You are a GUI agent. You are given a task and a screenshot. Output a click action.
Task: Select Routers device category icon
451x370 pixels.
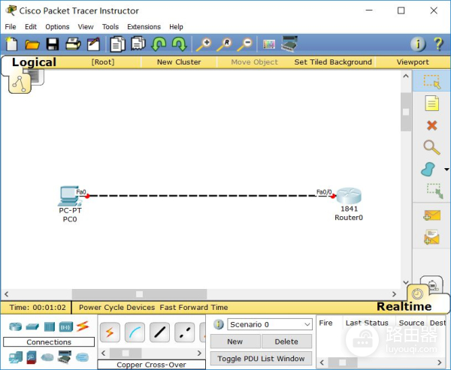[15, 326]
